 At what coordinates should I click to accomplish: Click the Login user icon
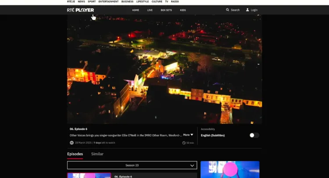click(x=247, y=10)
